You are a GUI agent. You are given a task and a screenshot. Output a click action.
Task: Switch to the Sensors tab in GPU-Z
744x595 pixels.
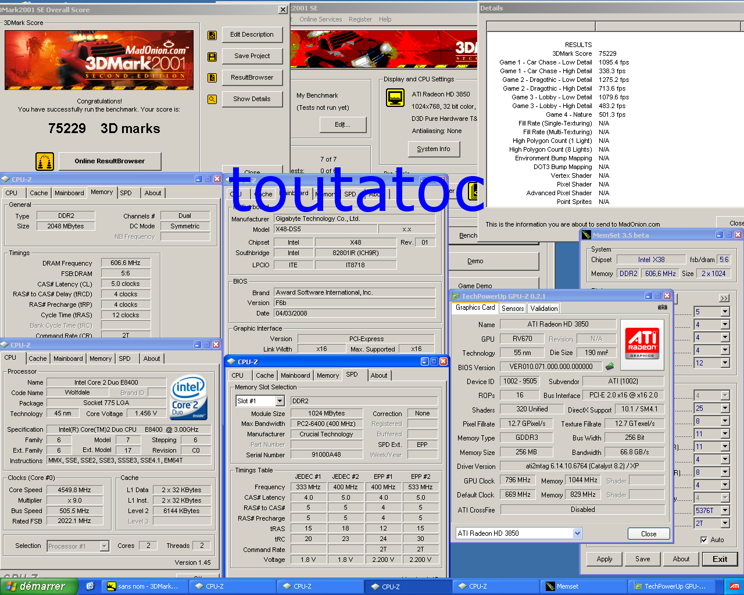tap(513, 309)
